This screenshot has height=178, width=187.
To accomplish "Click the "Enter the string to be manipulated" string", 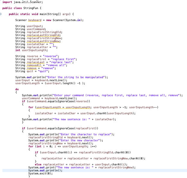I will [x=75, y=77].
